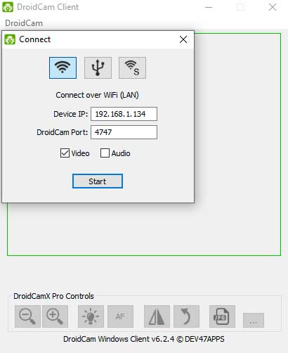Select the WiFi Server mode icon

point(132,68)
